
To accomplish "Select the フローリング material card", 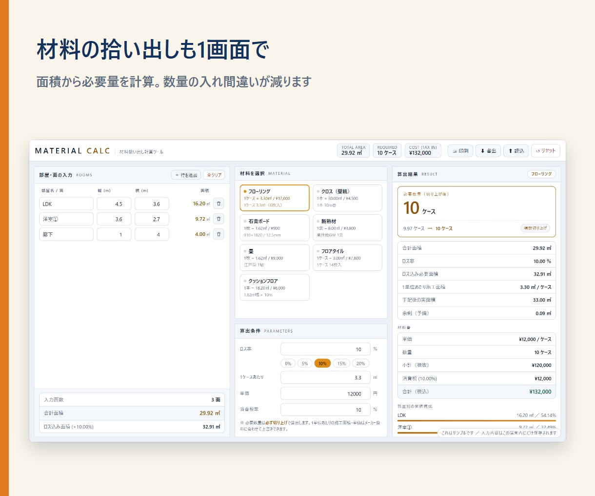I will (275, 198).
